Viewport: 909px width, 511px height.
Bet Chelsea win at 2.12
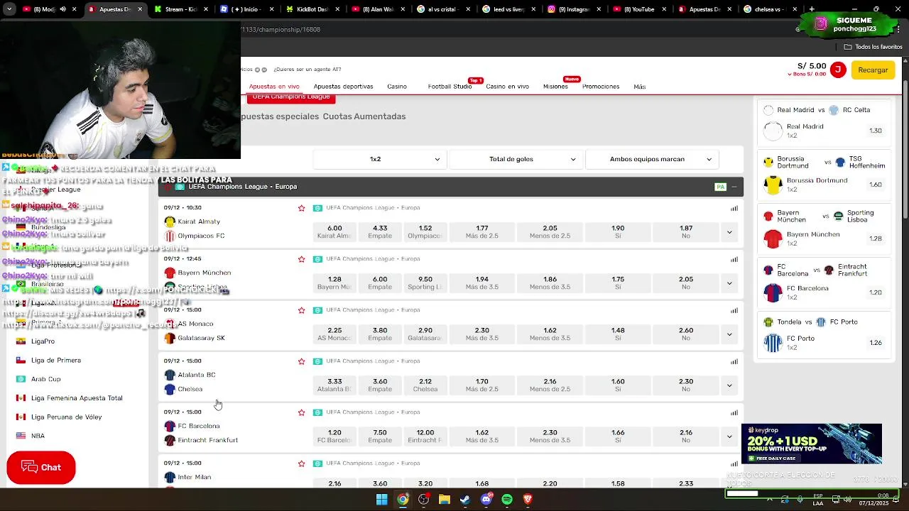pyautogui.click(x=425, y=385)
